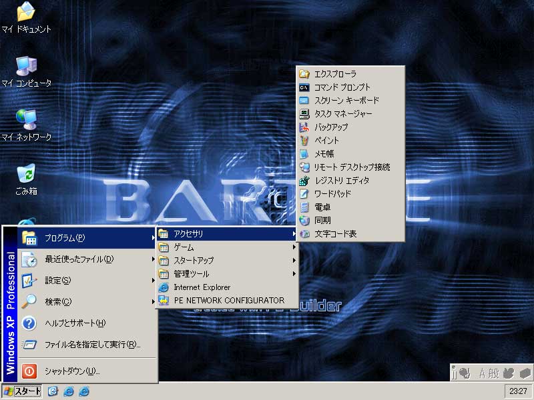Click the Internet Explorer label in menu

pos(202,287)
